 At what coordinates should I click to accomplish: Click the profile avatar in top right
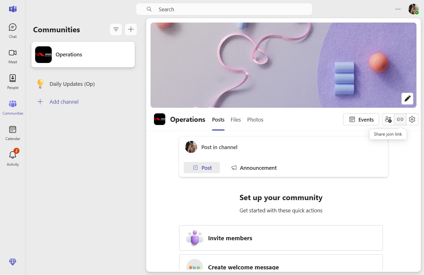pyautogui.click(x=413, y=9)
